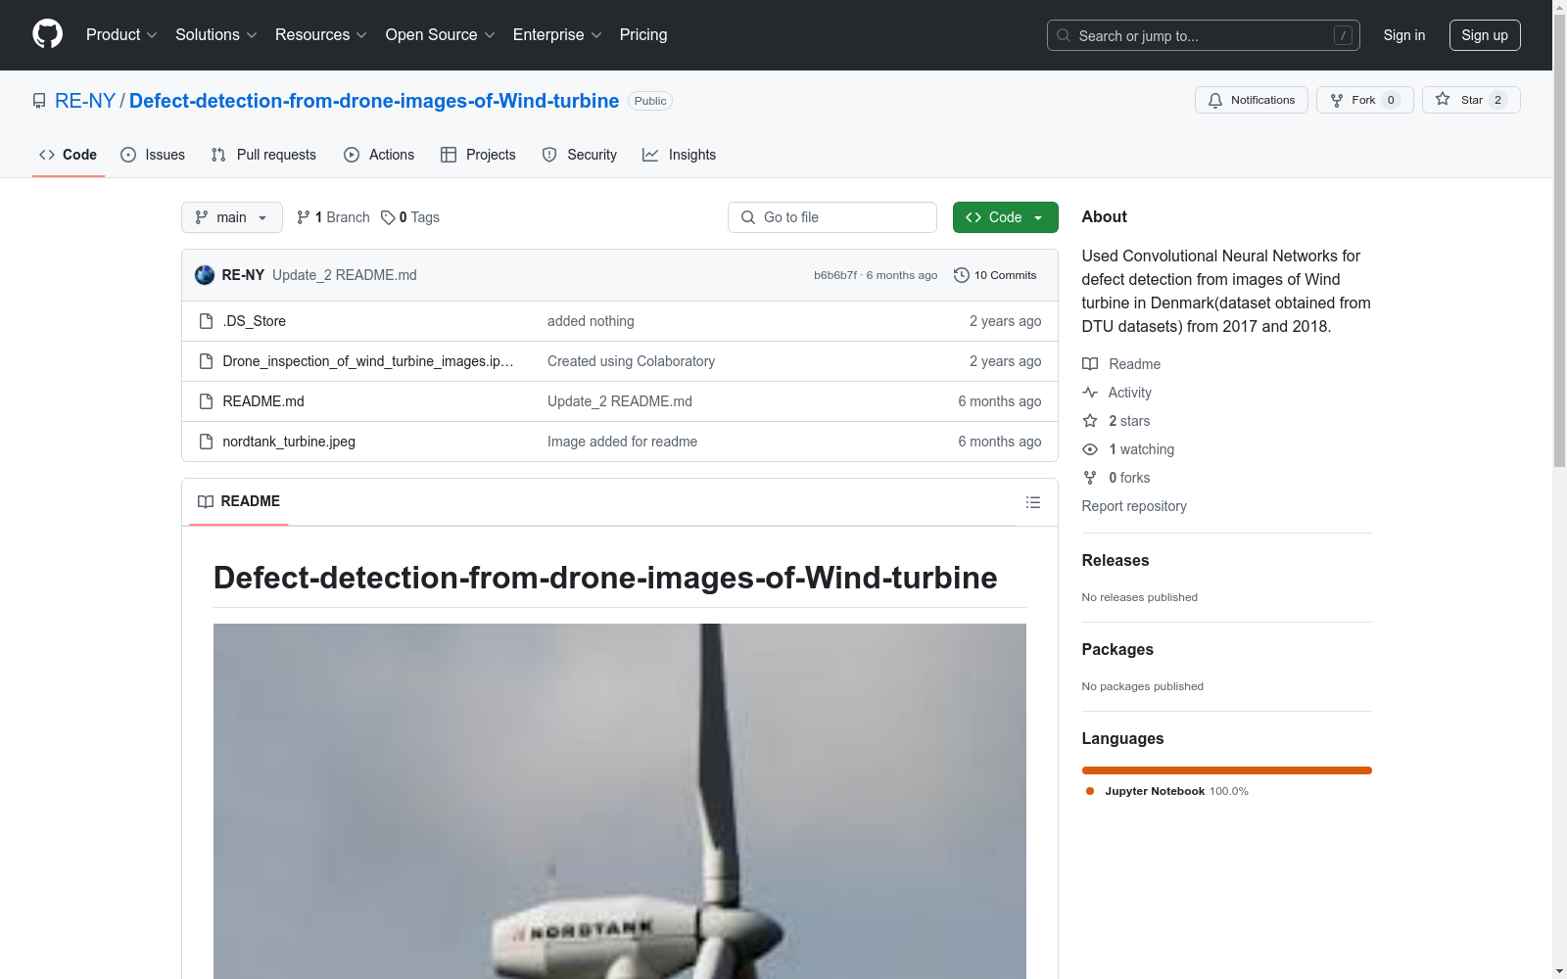The width and height of the screenshot is (1567, 979).
Task: Click the Go to file input
Action: pos(832,217)
